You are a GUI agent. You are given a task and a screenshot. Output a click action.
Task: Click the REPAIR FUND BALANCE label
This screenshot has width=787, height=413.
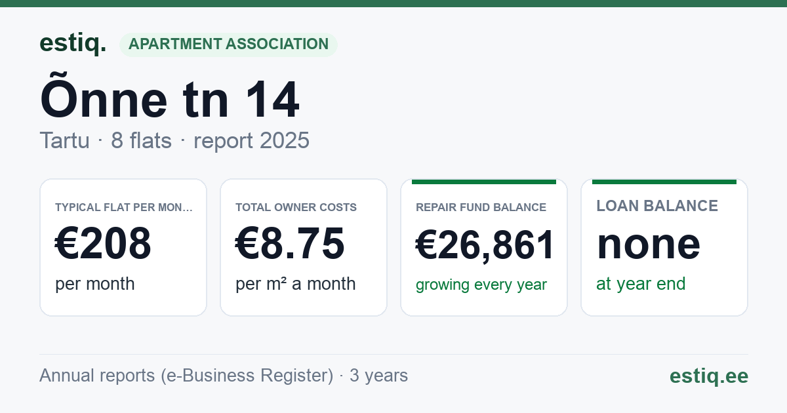[x=481, y=207]
